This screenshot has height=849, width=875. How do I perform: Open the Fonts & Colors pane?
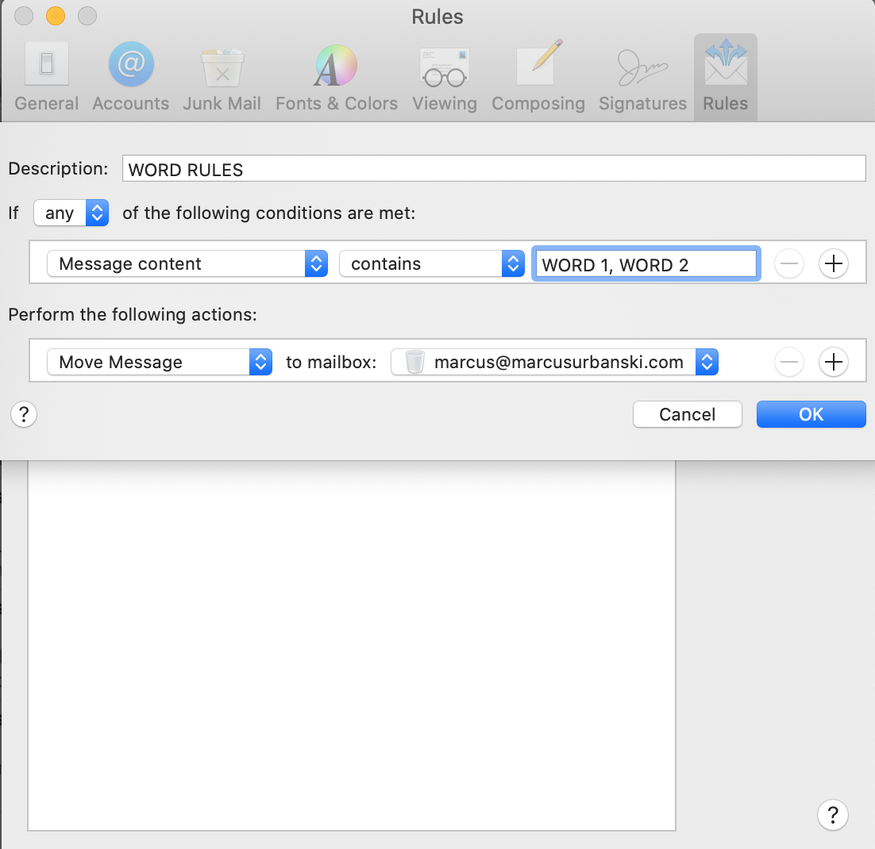pyautogui.click(x=337, y=77)
